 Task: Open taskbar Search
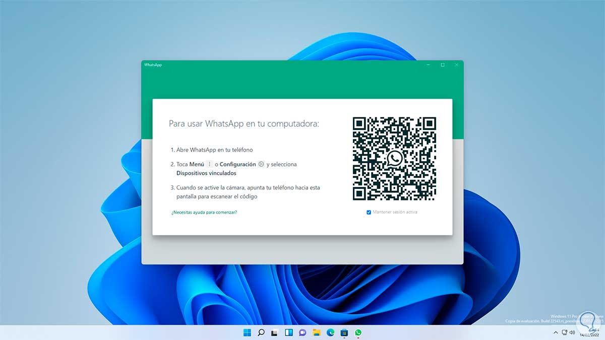(261, 332)
